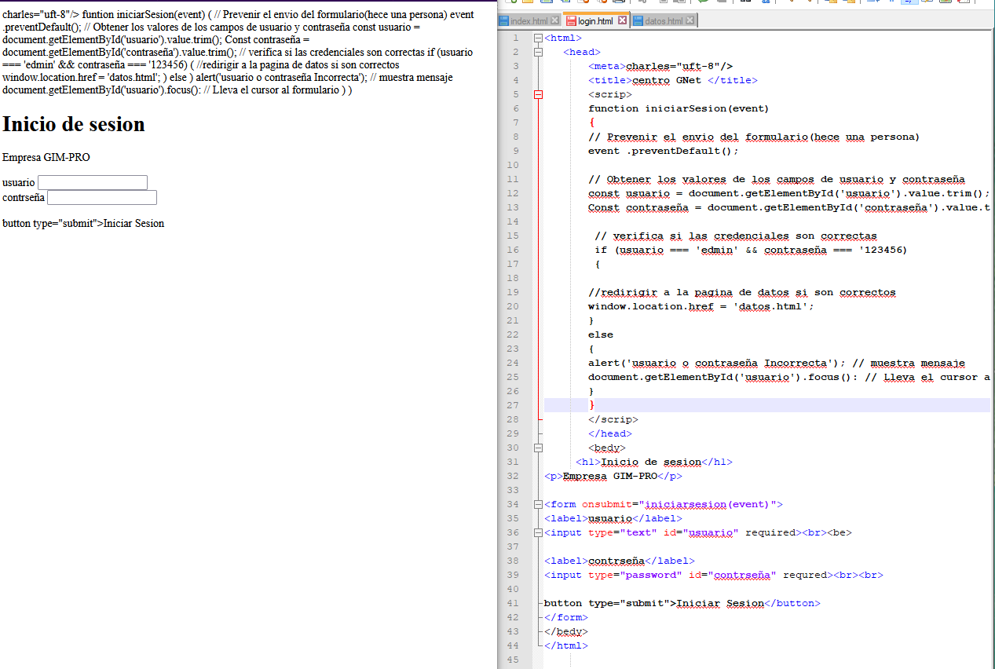This screenshot has height=669, width=995.
Task: Close the login.html tab with its X
Action: pos(622,21)
